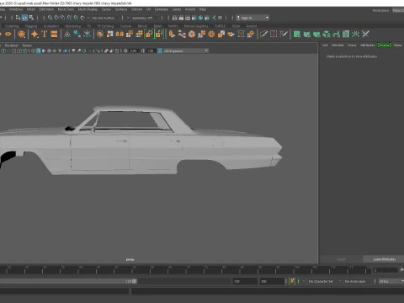
Task: Create polygon Type text with T icon
Action: (45, 35)
